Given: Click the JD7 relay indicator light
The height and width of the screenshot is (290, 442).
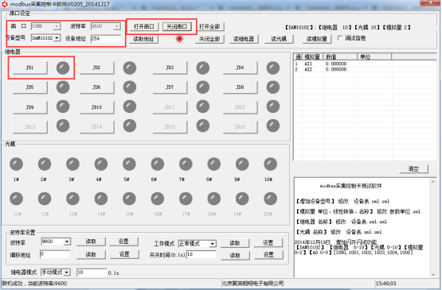Looking at the screenshot, I should coord(202,87).
